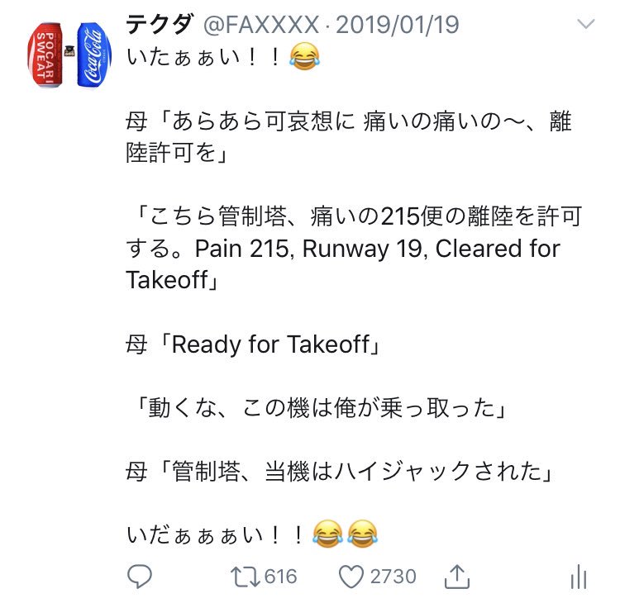Open the Pocari Sweat Coca-Cola profile avatar
Screen dimensions: 620x603
tap(69, 55)
